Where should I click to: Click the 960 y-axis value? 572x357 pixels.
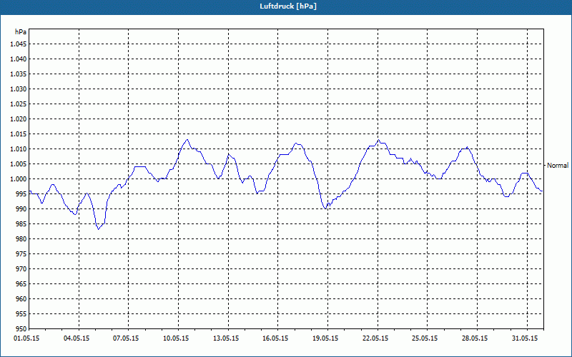[x=21, y=299]
